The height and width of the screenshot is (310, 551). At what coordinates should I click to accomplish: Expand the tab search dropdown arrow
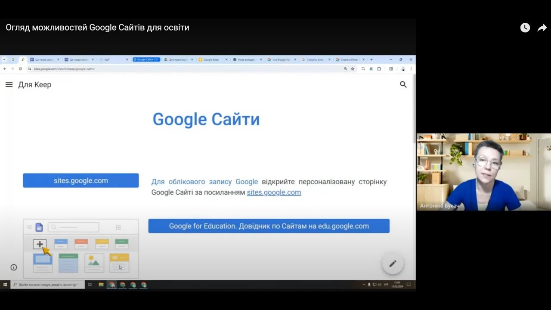coord(4,60)
